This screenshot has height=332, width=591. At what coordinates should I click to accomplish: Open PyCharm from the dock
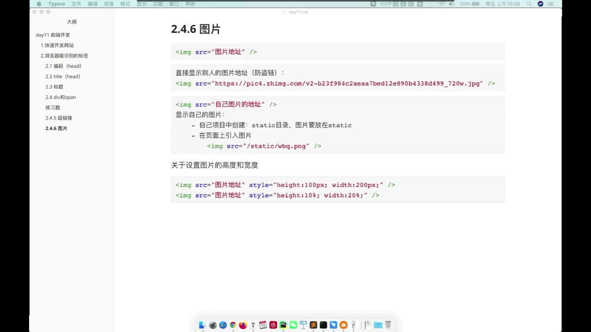click(x=283, y=325)
